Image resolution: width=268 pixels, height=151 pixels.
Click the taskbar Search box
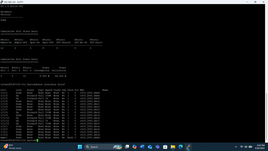coord(103,147)
